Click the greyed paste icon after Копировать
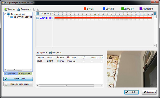This screenshot has height=98, width=160. point(34,10)
